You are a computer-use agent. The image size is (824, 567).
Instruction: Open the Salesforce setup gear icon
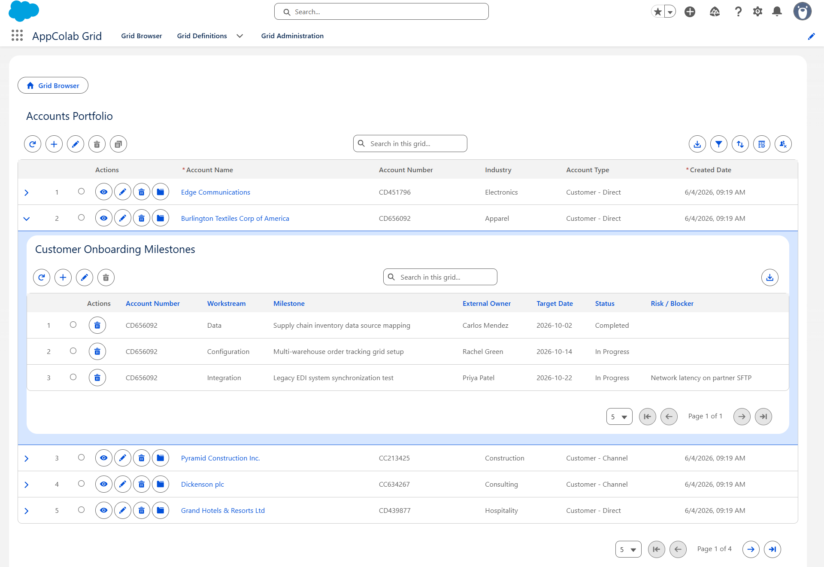click(x=757, y=12)
